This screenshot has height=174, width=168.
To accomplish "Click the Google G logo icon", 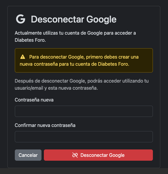I will pos(20,19).
